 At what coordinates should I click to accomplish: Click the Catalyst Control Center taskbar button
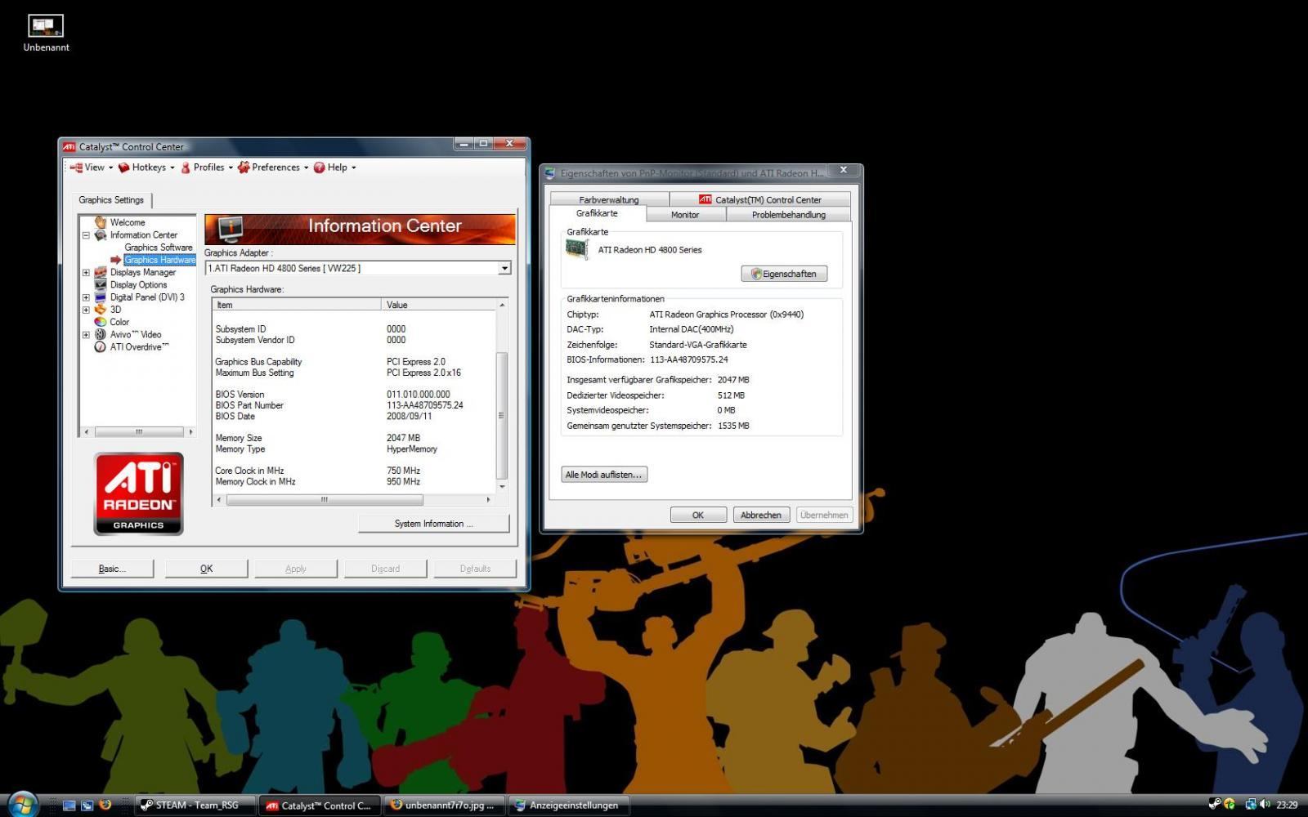pos(320,806)
